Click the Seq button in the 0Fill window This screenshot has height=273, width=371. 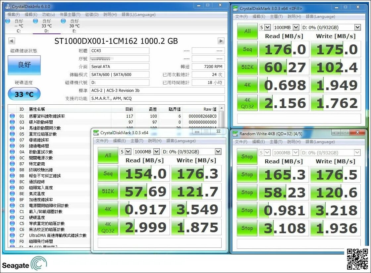[247, 49]
